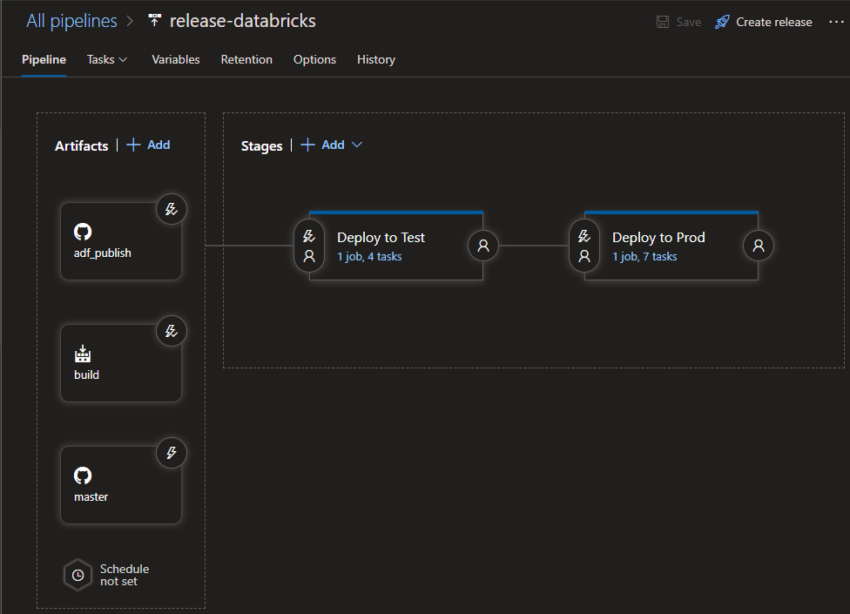850x614 pixels.
Task: Click the Schedule not set label
Action: pos(125,575)
